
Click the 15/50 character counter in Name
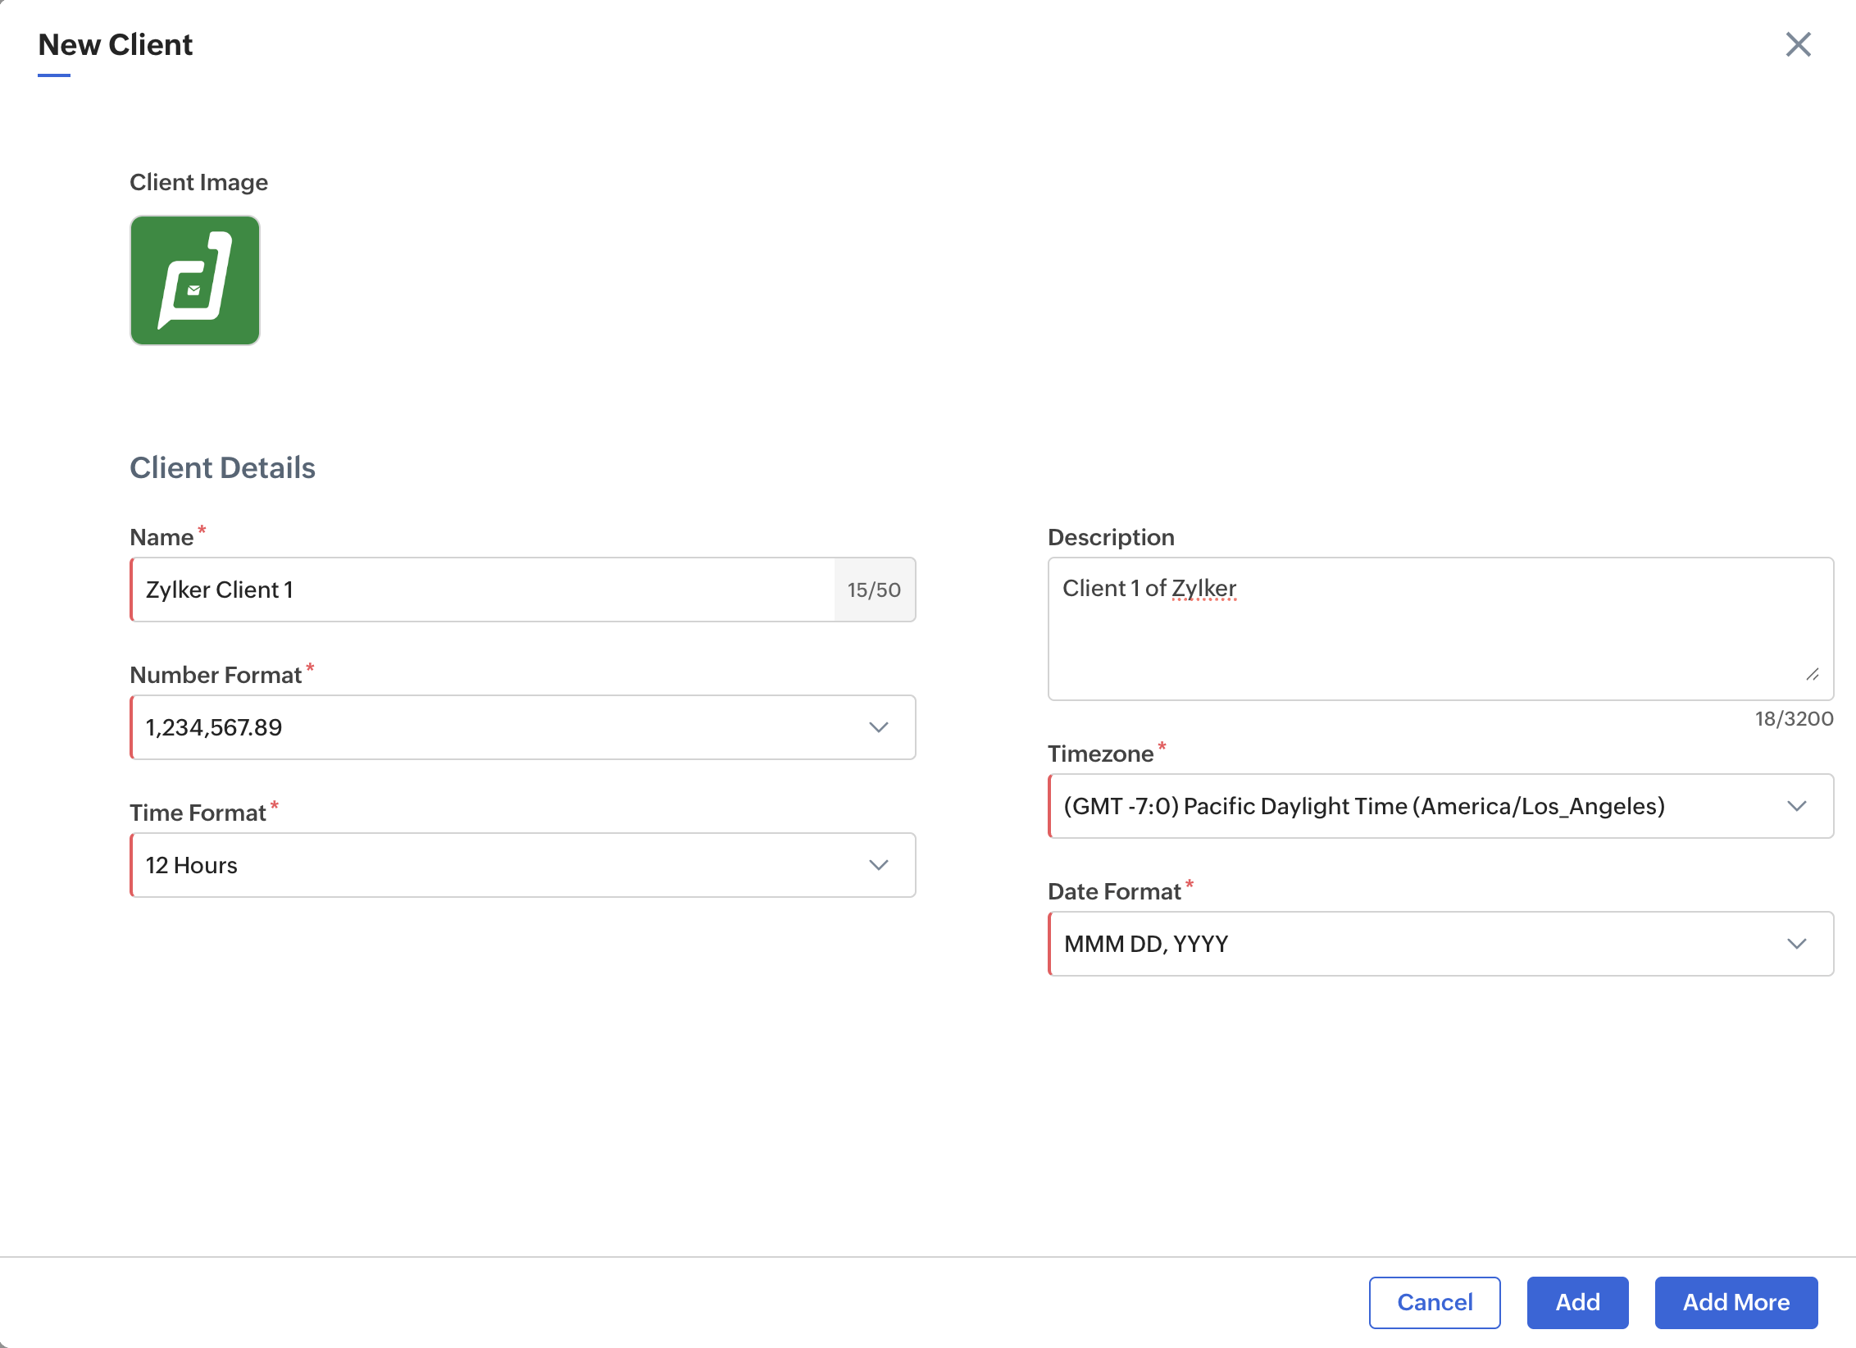point(874,590)
